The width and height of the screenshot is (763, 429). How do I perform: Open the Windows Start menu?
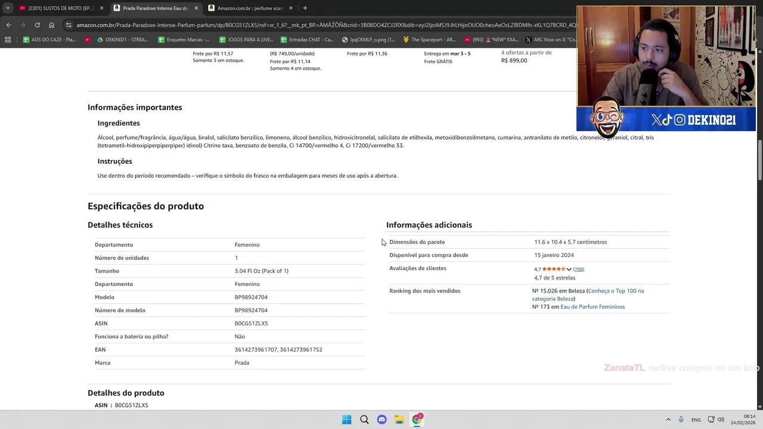pyautogui.click(x=347, y=419)
